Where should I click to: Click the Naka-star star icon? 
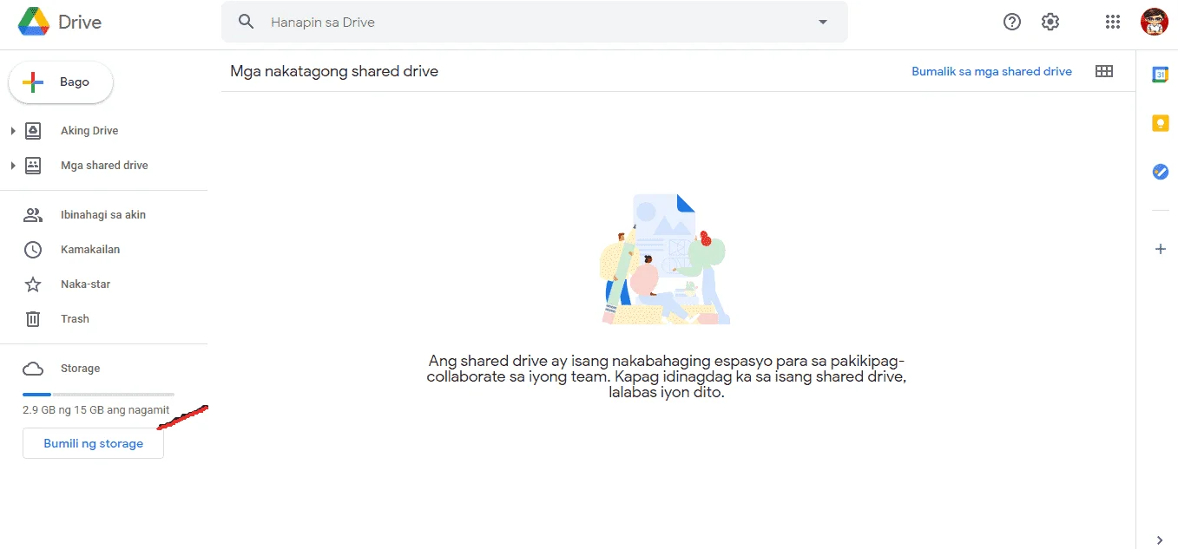[x=33, y=284]
